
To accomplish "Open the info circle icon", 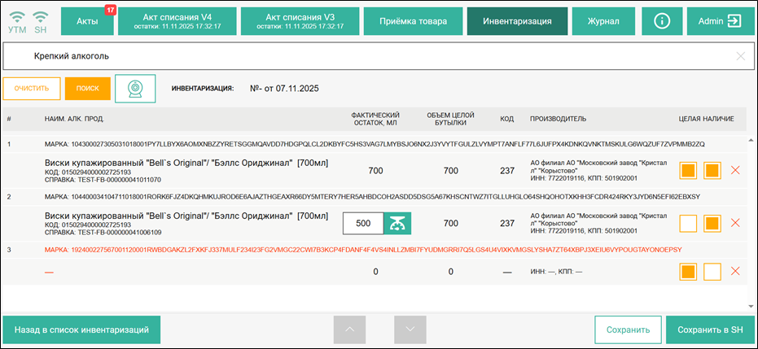I will point(662,20).
